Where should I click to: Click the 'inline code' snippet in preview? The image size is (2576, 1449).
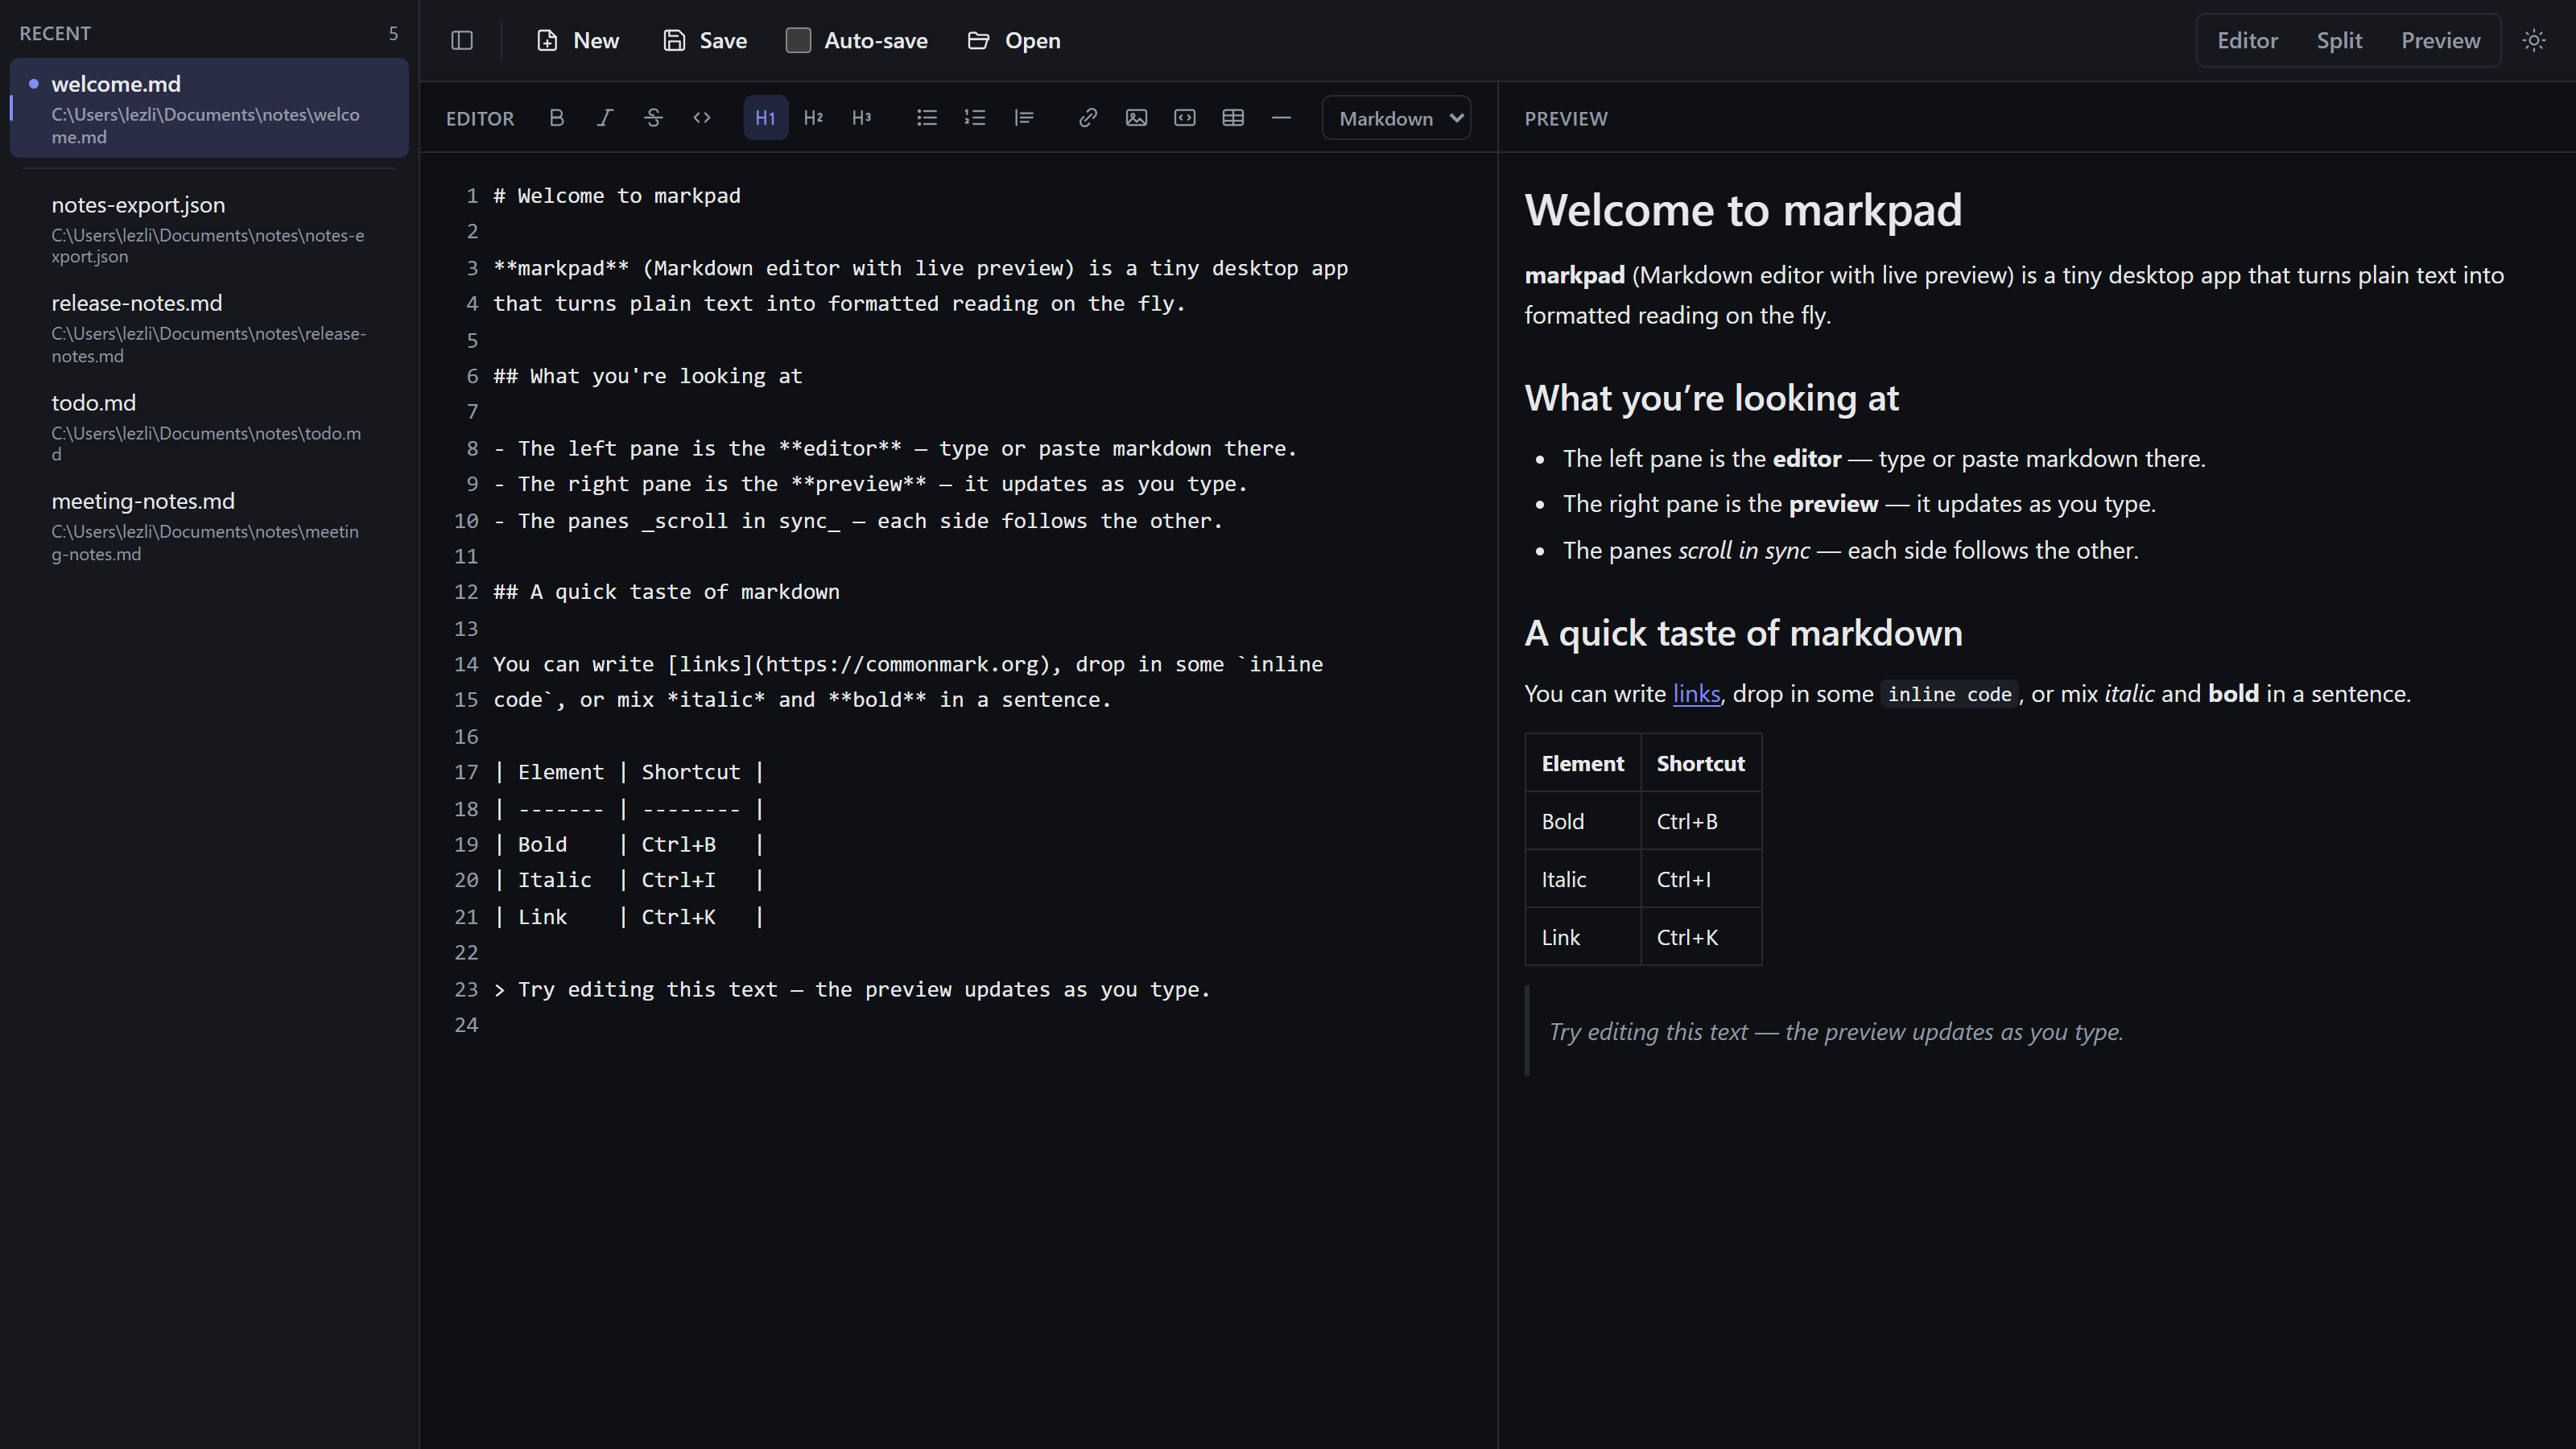point(1949,695)
